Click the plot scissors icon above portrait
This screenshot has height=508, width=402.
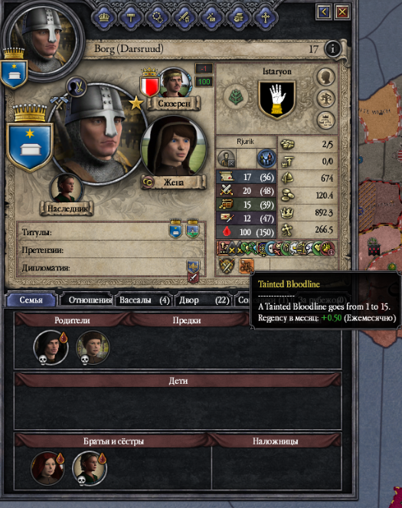(77, 87)
